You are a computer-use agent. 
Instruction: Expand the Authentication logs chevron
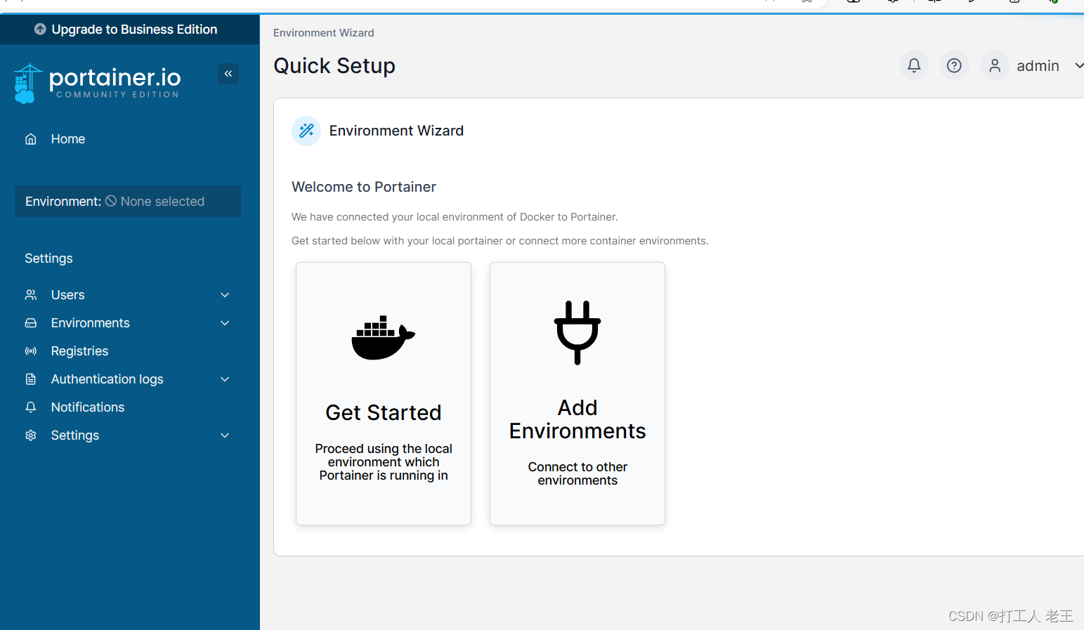point(225,379)
